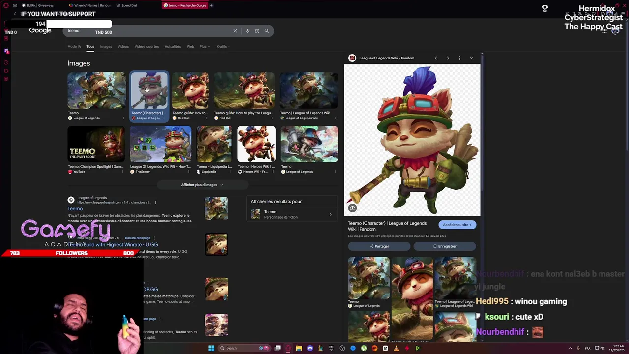
Task: Close the image preview panel
Action: click(471, 58)
